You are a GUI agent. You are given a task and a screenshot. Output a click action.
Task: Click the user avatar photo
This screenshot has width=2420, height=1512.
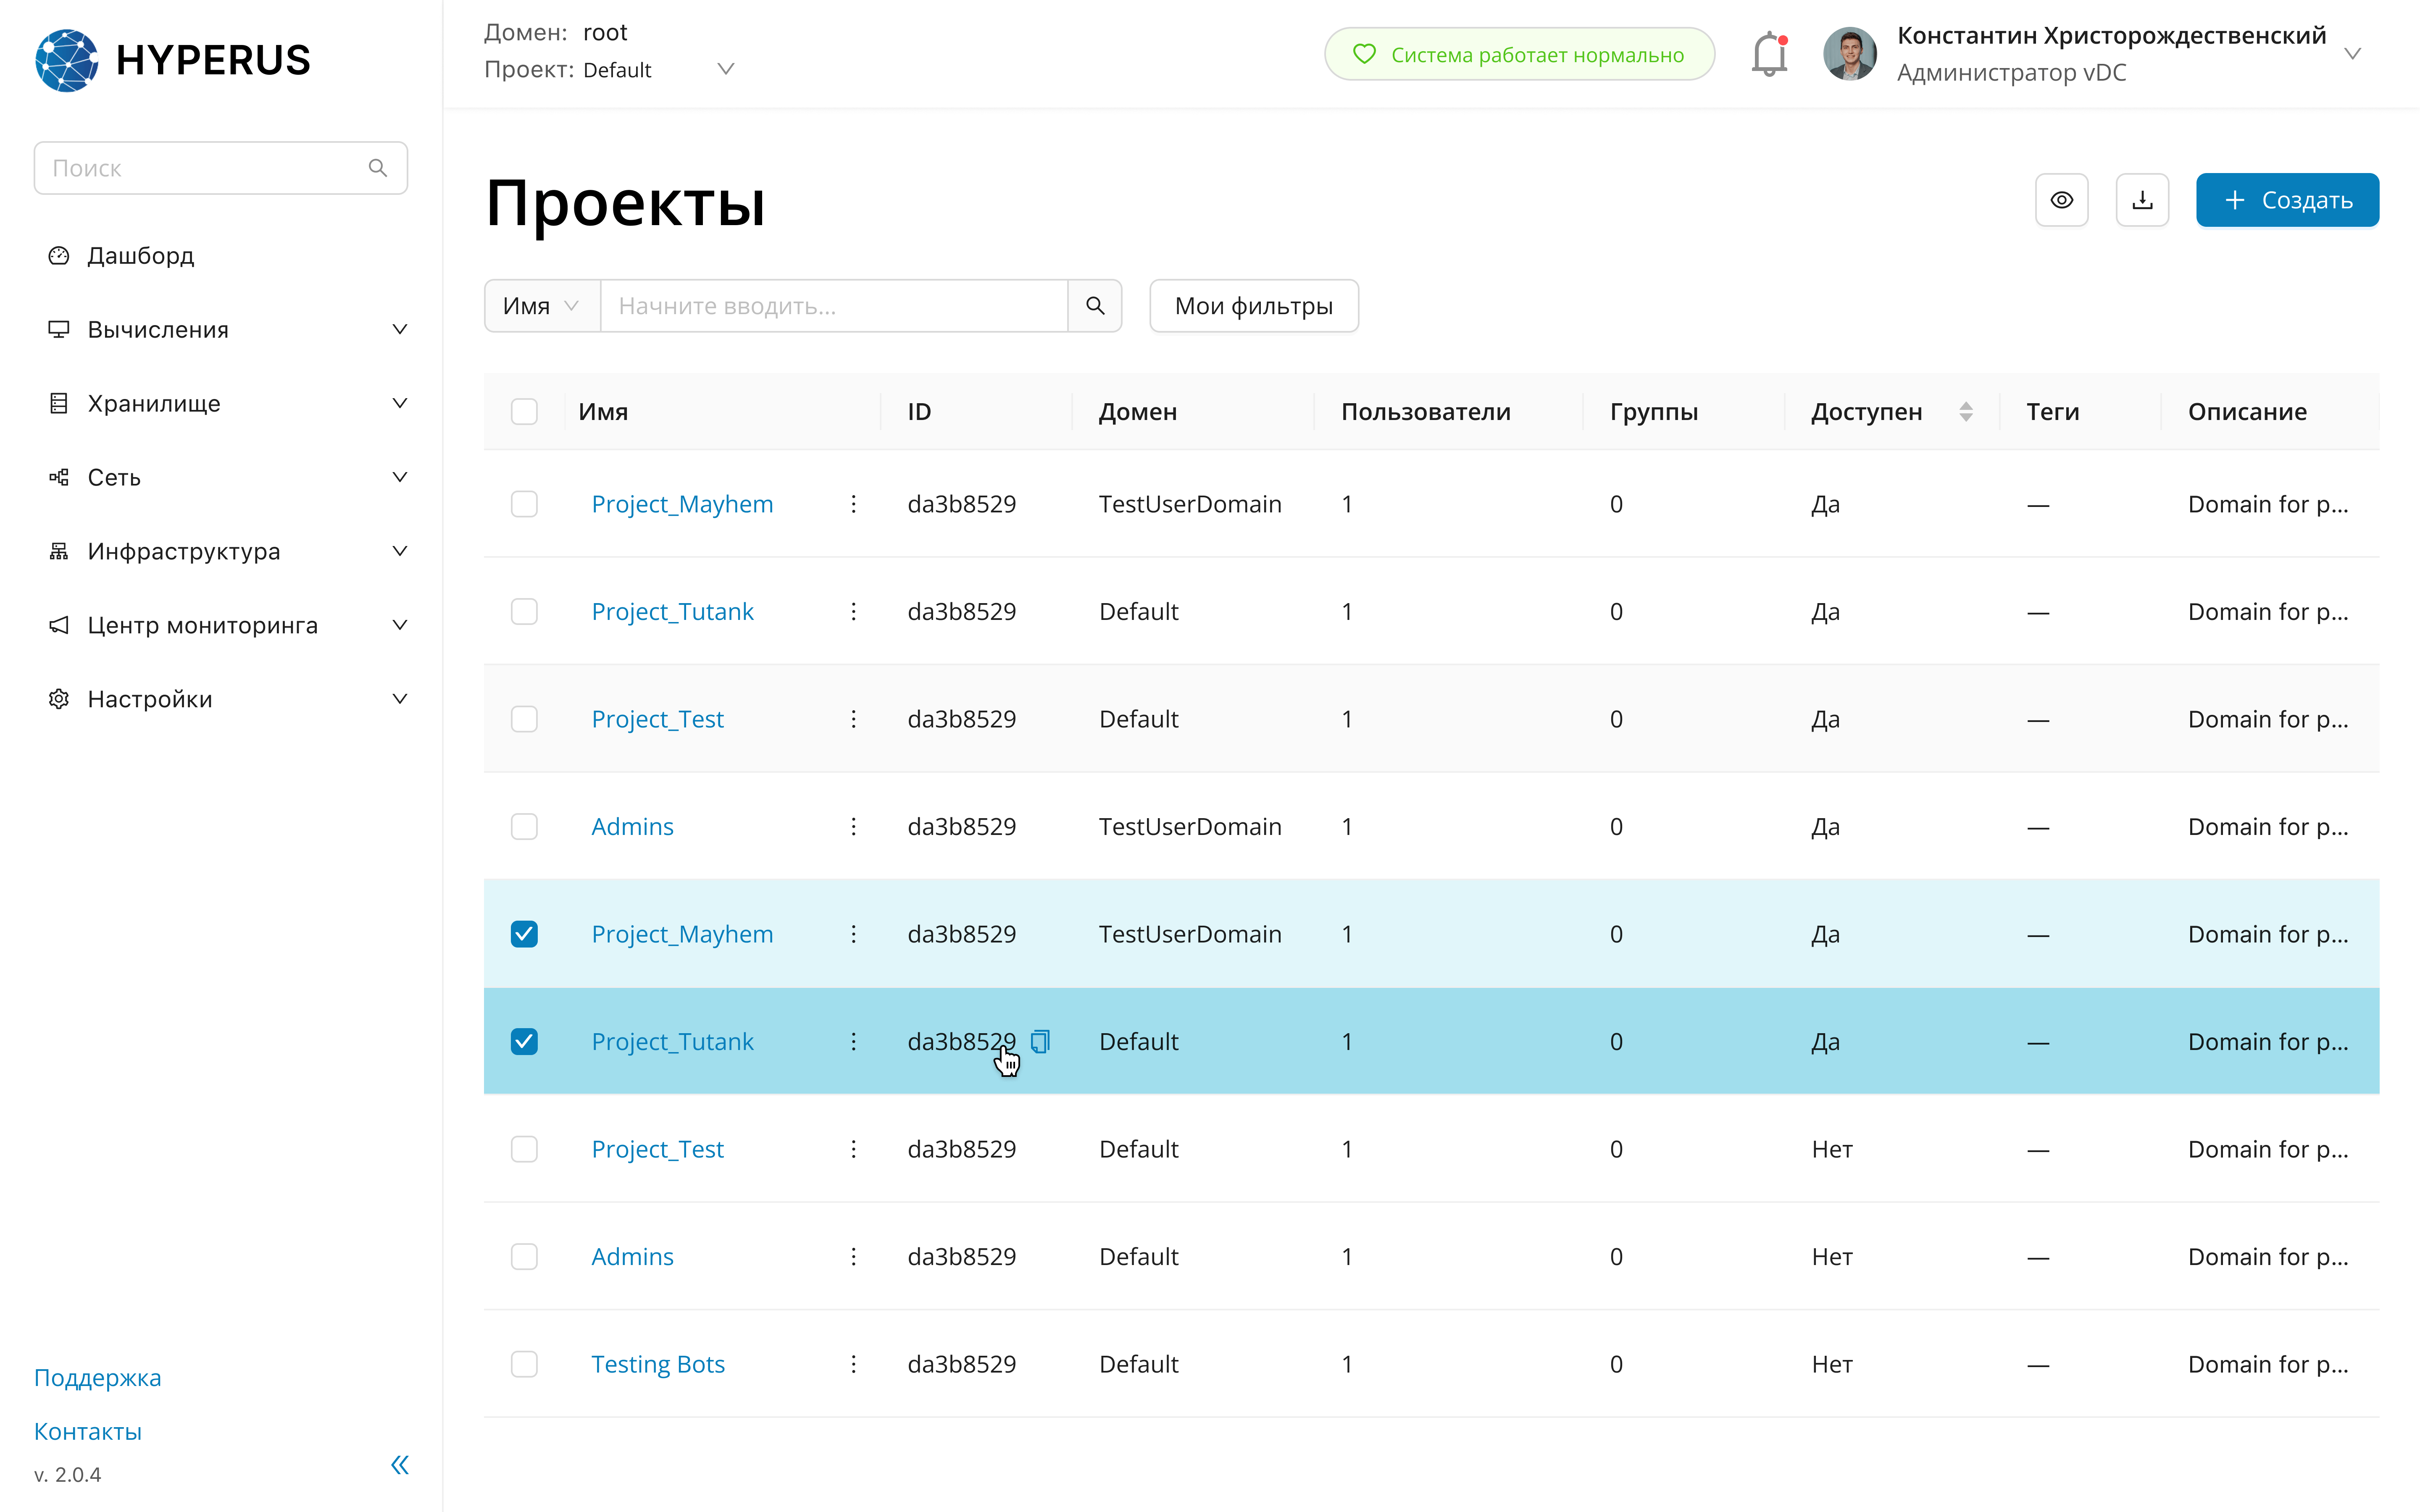click(x=1849, y=54)
